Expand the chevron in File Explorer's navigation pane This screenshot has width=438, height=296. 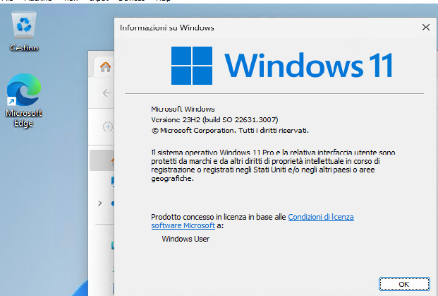(99, 203)
